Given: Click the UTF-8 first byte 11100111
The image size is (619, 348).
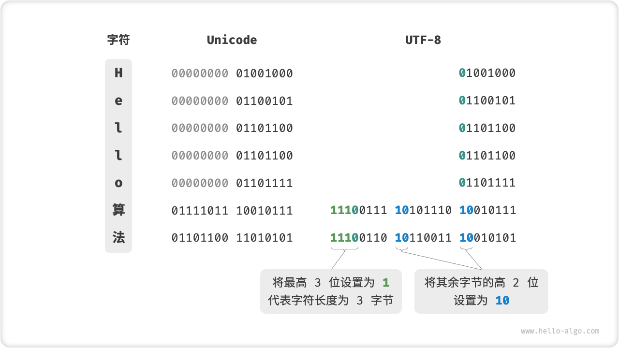Looking at the screenshot, I should [x=358, y=210].
